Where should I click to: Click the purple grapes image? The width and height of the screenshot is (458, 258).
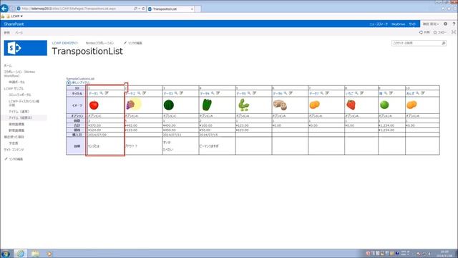130,105
